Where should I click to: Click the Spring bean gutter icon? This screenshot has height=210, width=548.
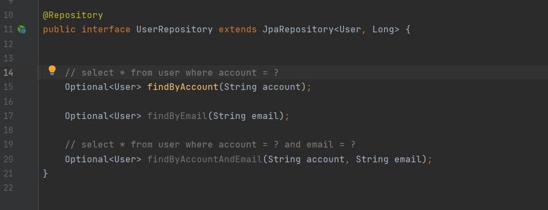tap(21, 30)
